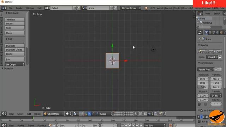
Task: Delete the Default screen layout
Action: [78, 8]
